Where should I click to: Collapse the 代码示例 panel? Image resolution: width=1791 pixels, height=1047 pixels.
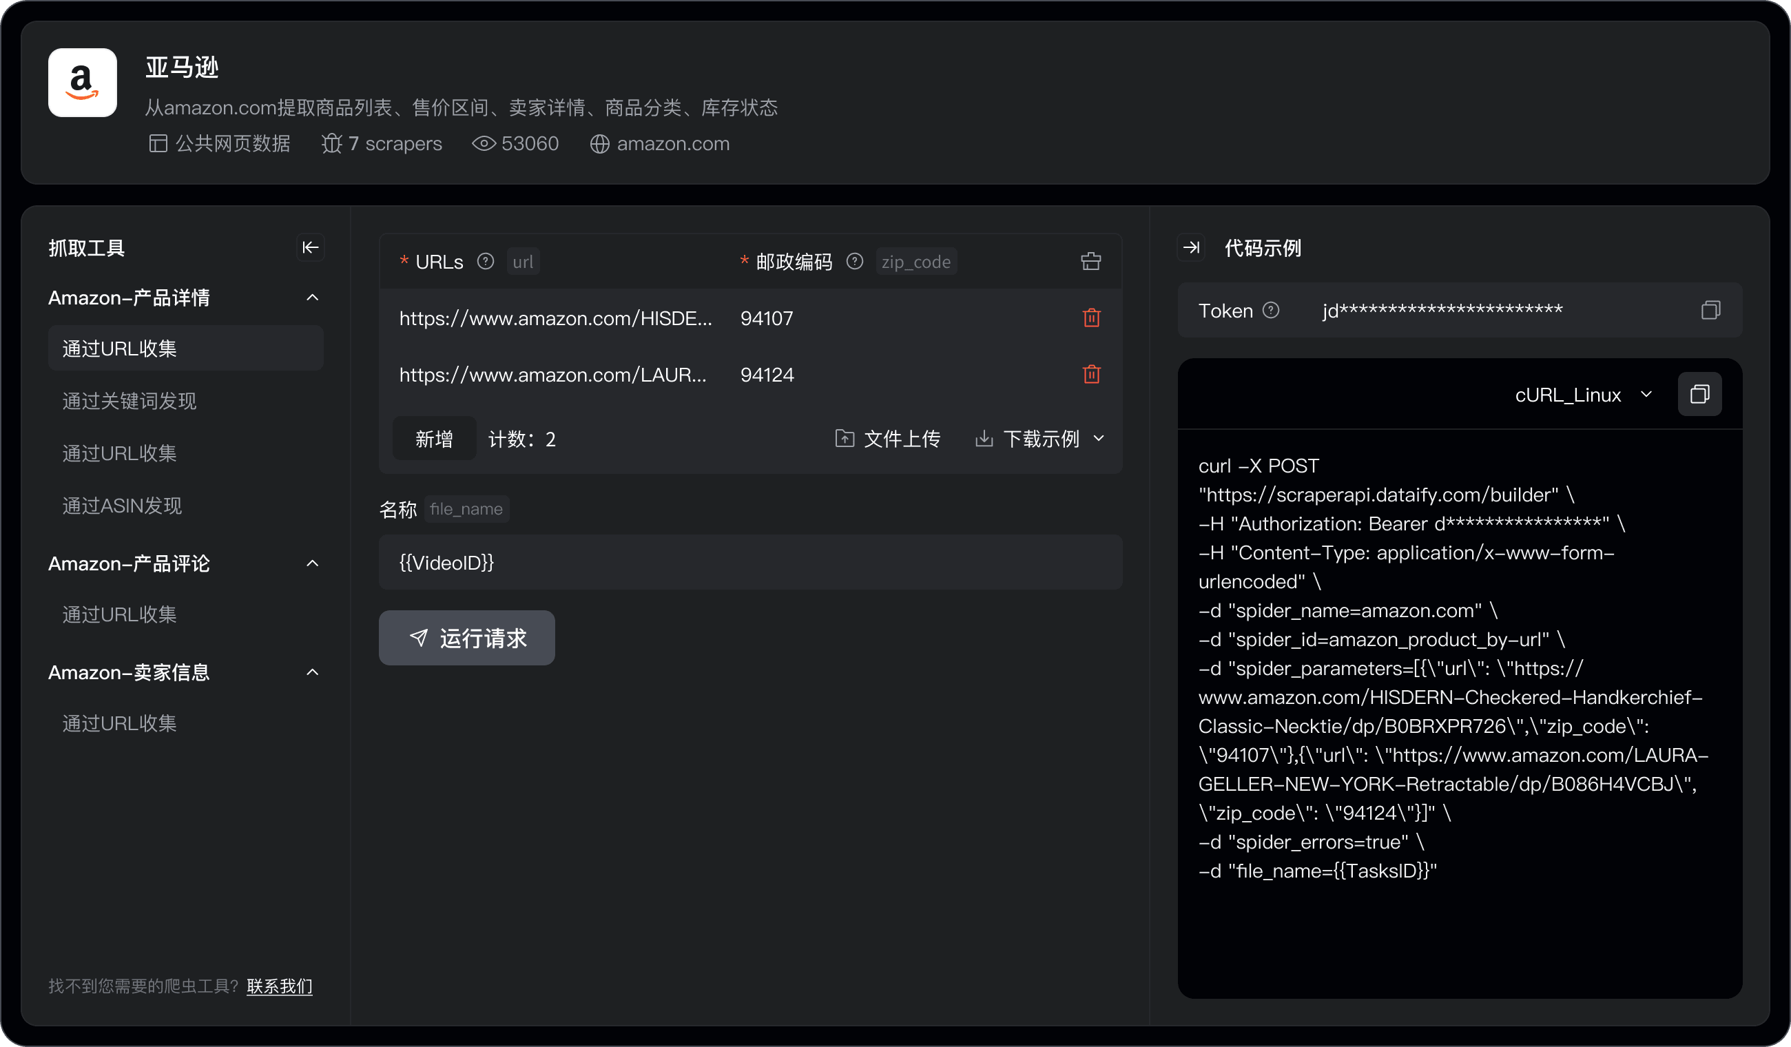click(x=1191, y=247)
